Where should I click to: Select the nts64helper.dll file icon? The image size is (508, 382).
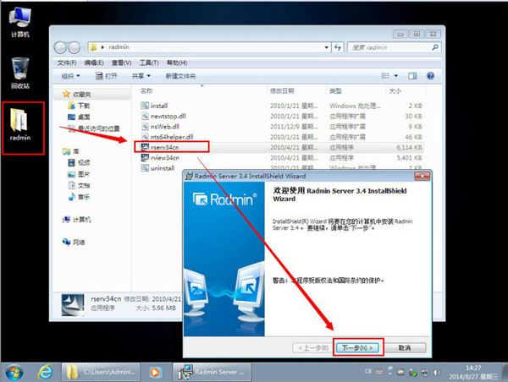click(145, 137)
